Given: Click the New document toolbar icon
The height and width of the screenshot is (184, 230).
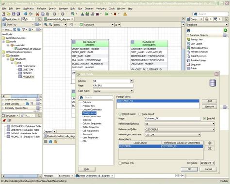Looking at the screenshot, I should pyautogui.click(x=3, y=14).
